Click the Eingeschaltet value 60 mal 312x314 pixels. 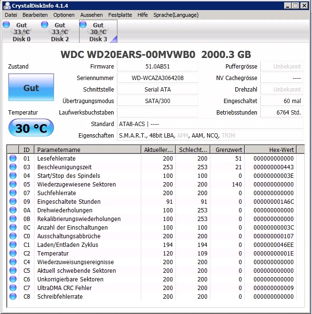[282, 101]
